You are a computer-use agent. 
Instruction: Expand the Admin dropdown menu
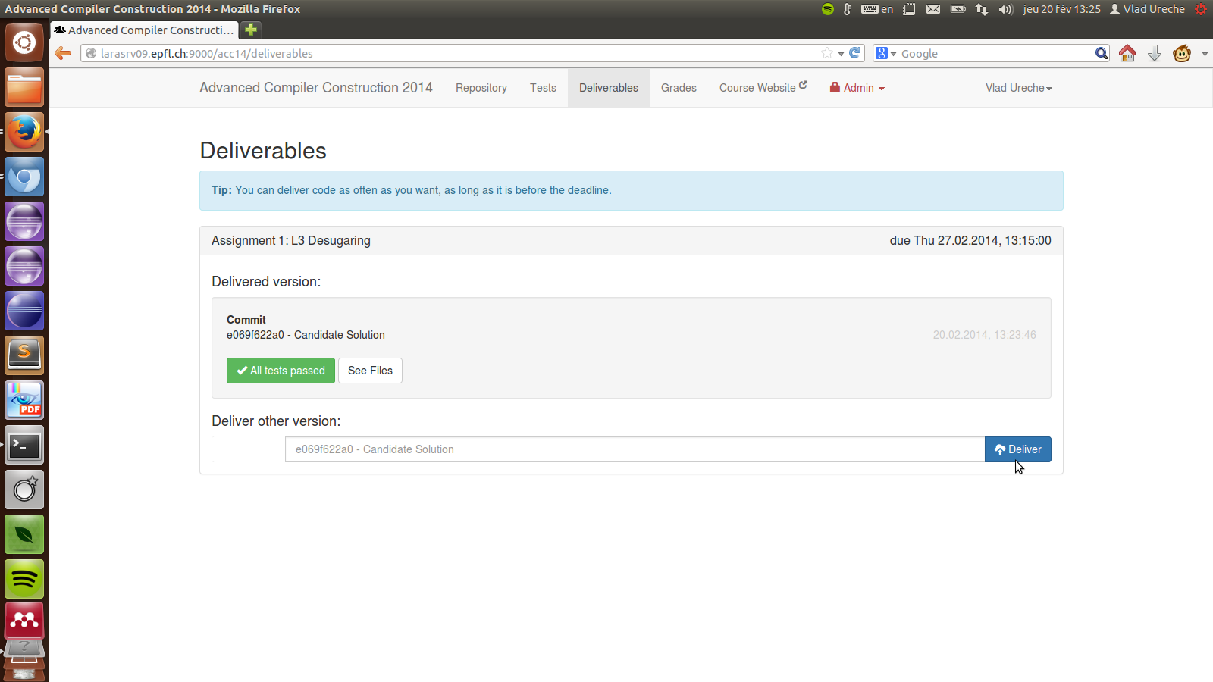tap(857, 88)
